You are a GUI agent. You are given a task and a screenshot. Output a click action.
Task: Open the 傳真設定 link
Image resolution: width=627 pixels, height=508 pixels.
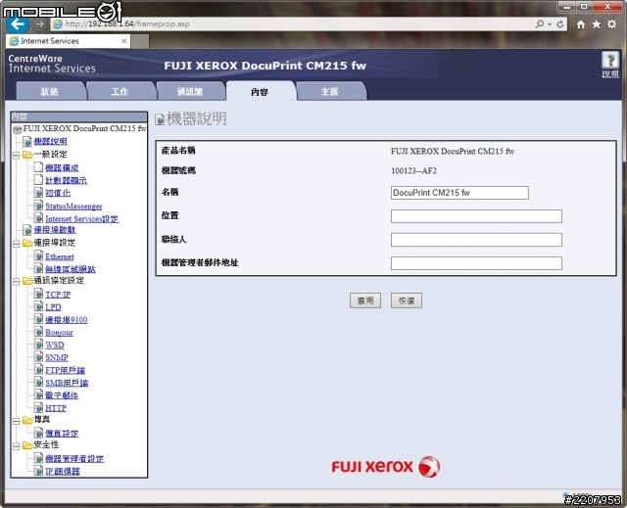(62, 434)
